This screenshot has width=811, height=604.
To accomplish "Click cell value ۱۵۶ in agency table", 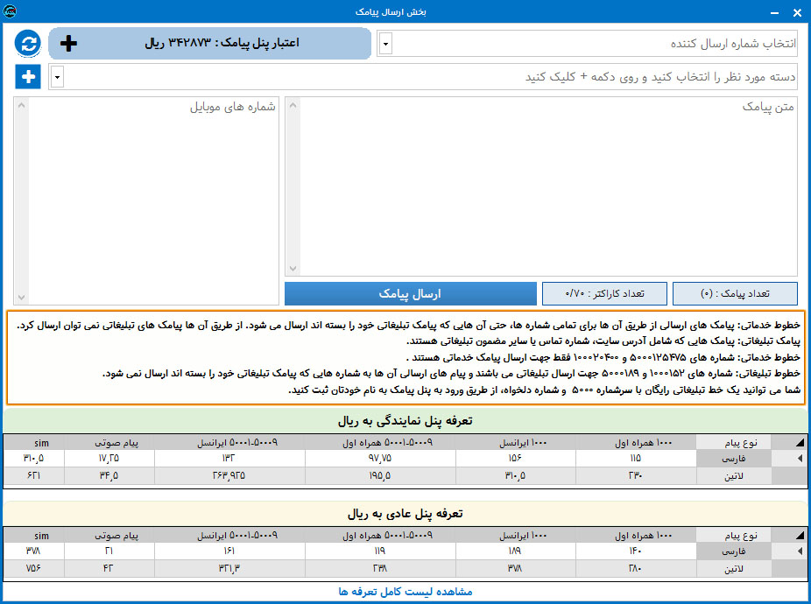I will tap(516, 458).
